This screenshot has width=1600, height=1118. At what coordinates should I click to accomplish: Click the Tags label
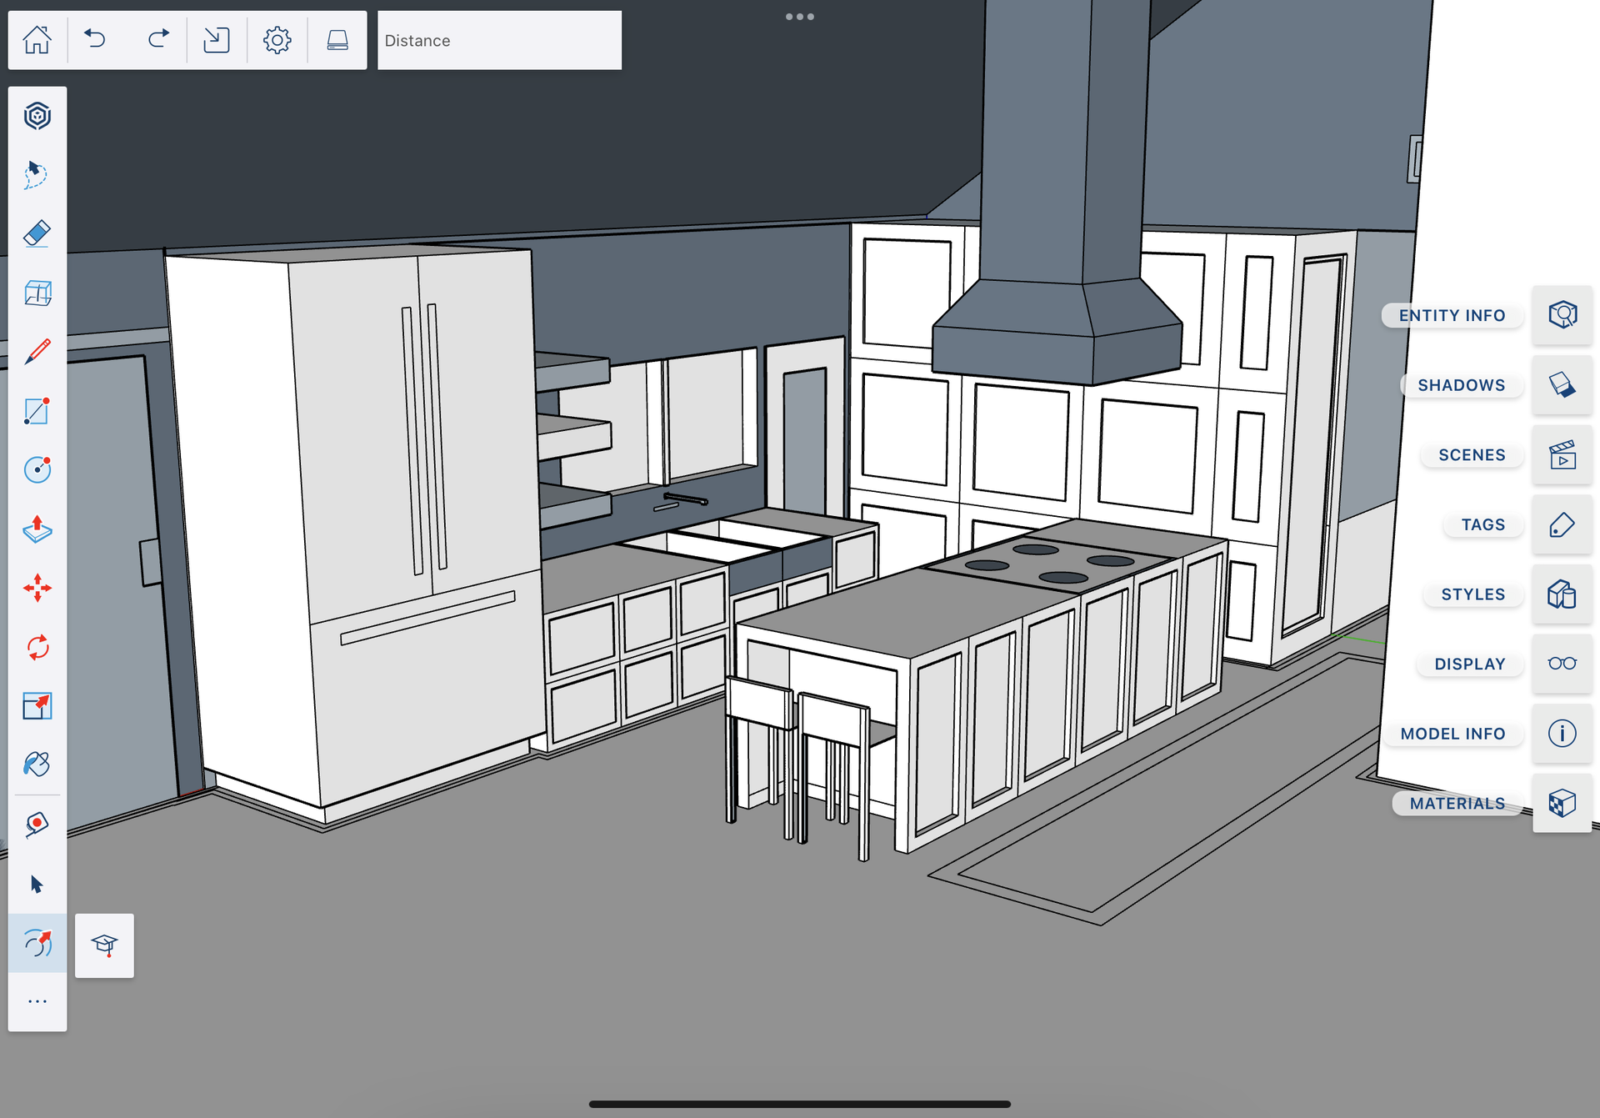click(1482, 524)
